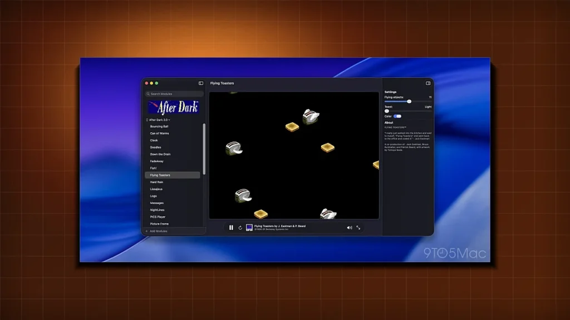Viewport: 570px width, 320px height.
Task: Click the magnifier icon in search field
Action: tap(148, 93)
